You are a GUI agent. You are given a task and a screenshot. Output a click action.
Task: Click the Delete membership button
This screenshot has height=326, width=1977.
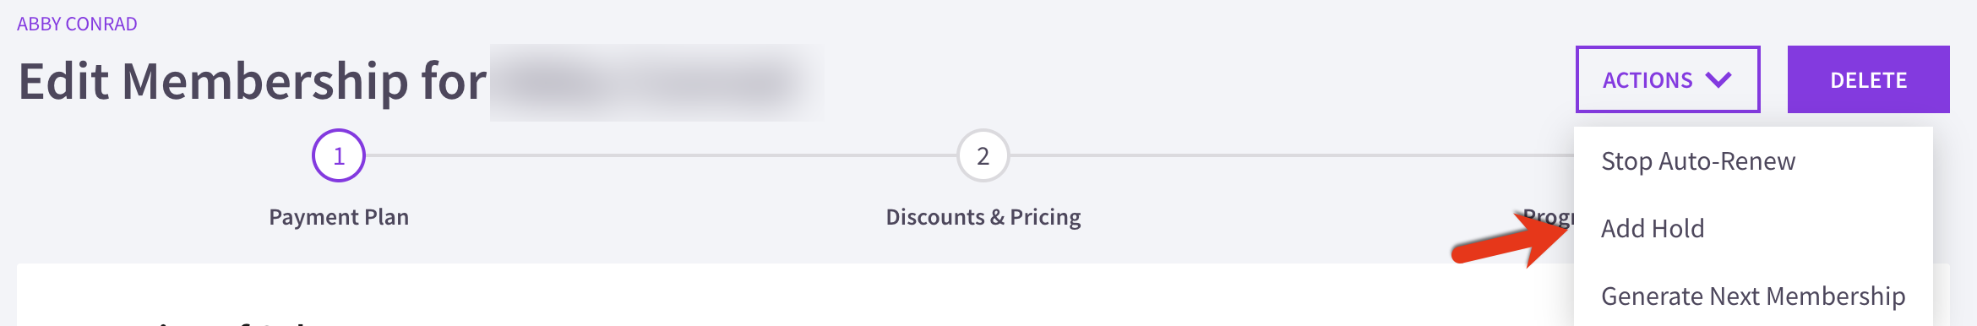1869,79
